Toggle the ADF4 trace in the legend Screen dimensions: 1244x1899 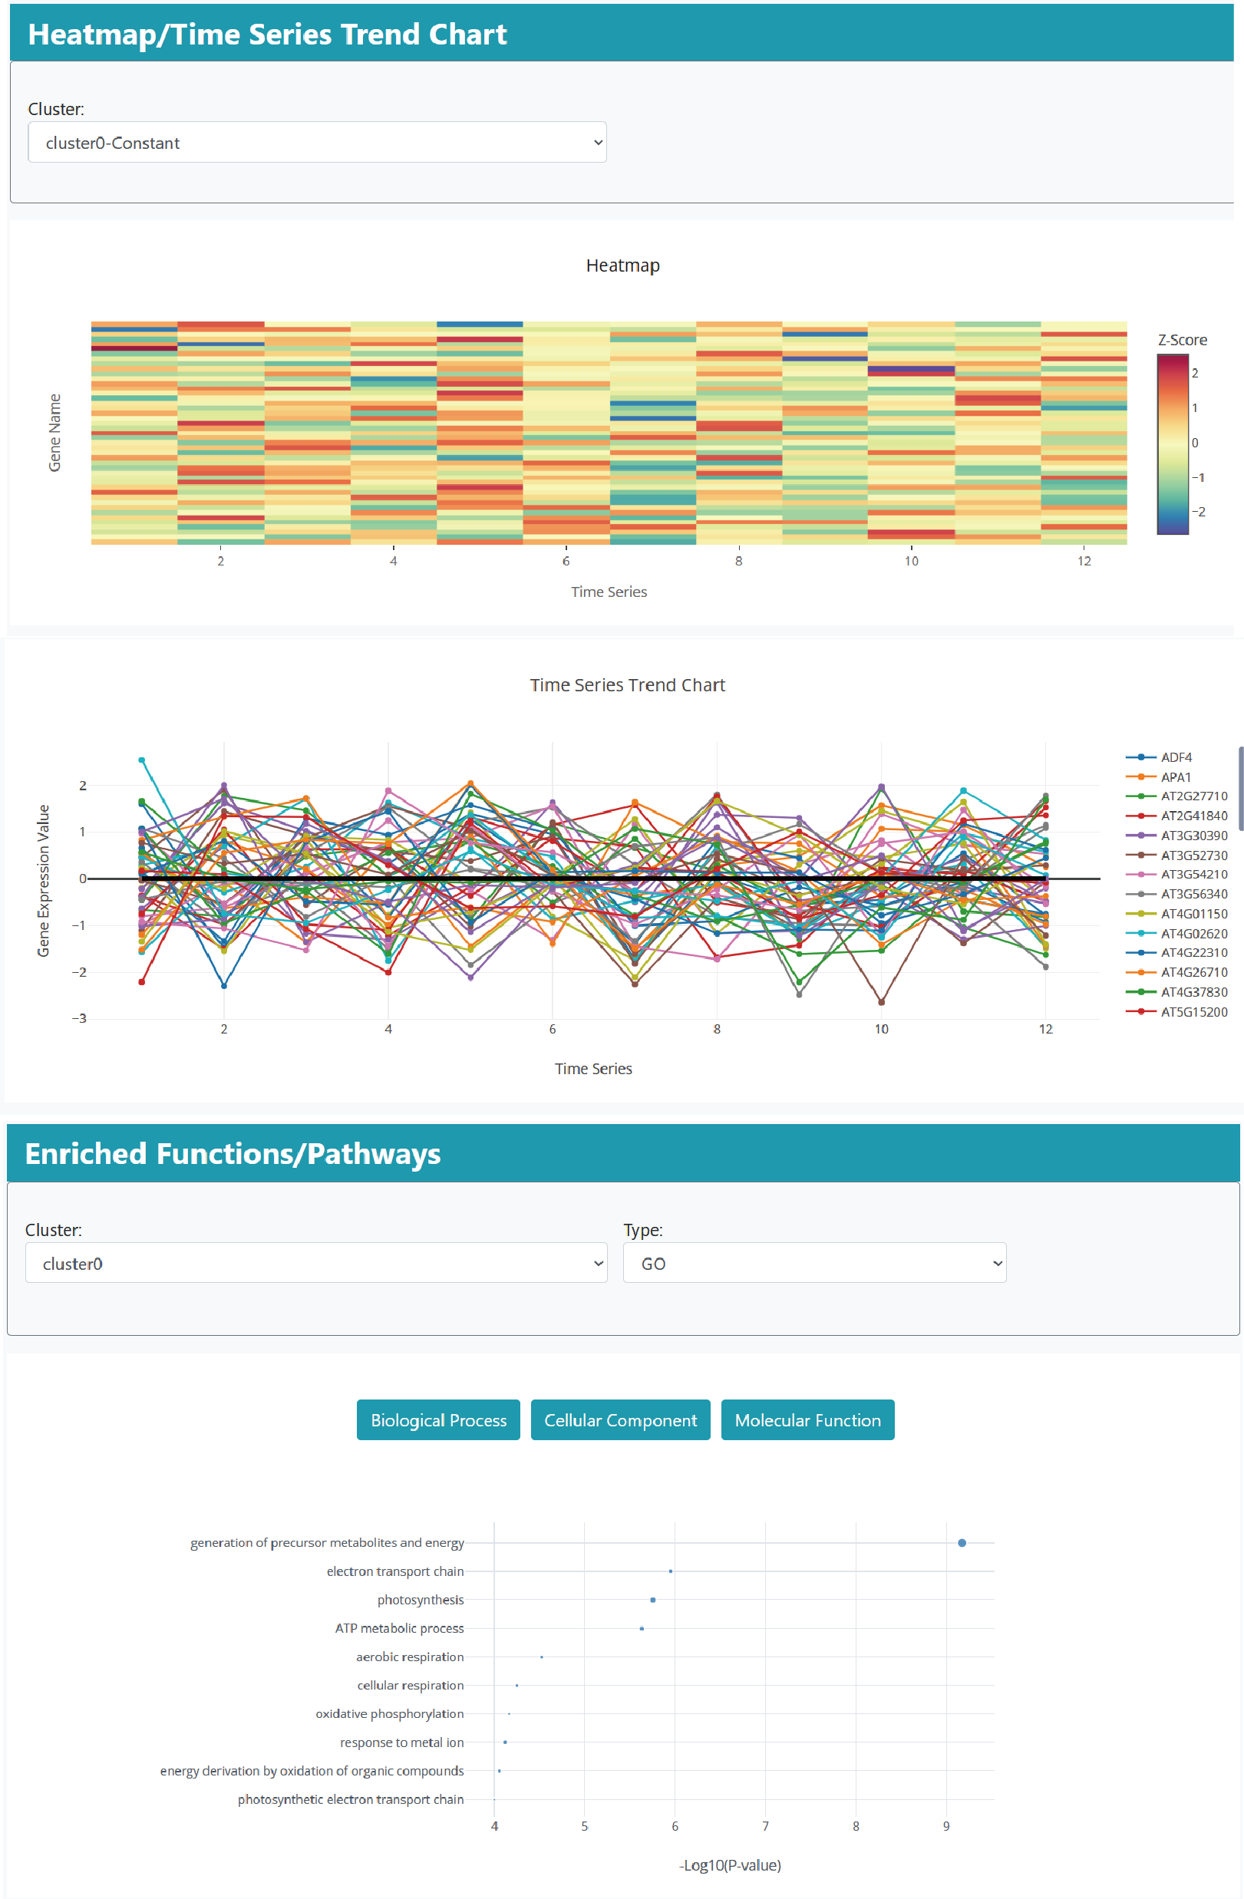coord(1176,757)
